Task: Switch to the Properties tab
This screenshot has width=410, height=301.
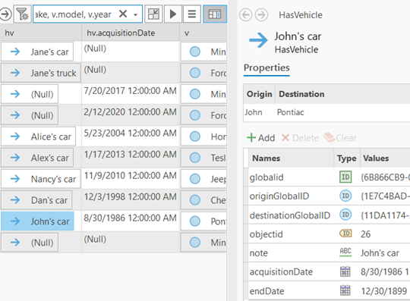Action: 266,68
